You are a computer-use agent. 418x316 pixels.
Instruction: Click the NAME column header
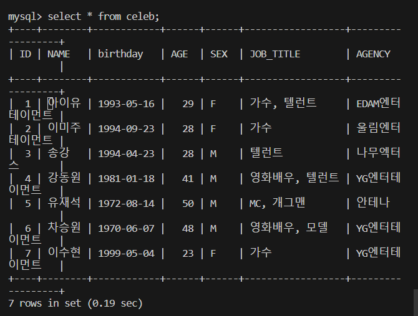pyautogui.click(x=59, y=54)
